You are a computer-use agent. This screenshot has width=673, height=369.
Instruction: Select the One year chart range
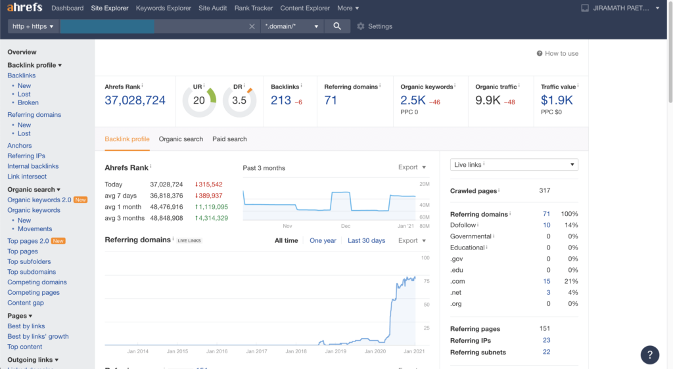pyautogui.click(x=323, y=241)
